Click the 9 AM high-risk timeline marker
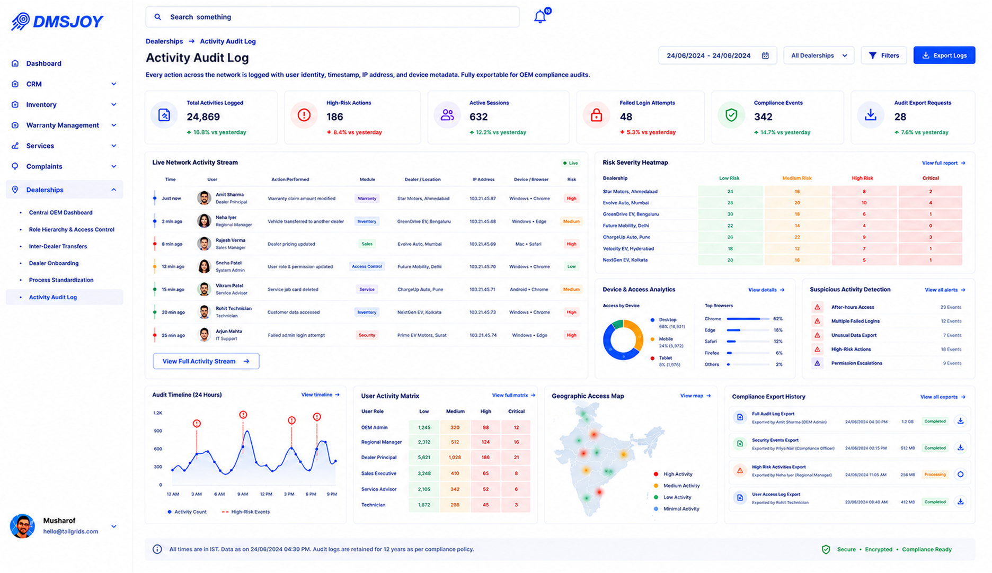Screen dimensions: 992x573 point(243,415)
